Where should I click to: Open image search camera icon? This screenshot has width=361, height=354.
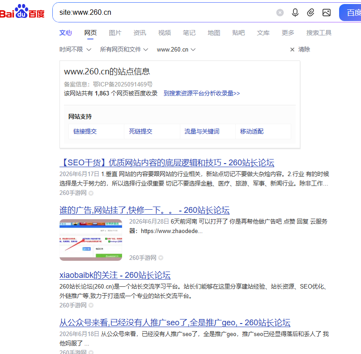click(327, 13)
